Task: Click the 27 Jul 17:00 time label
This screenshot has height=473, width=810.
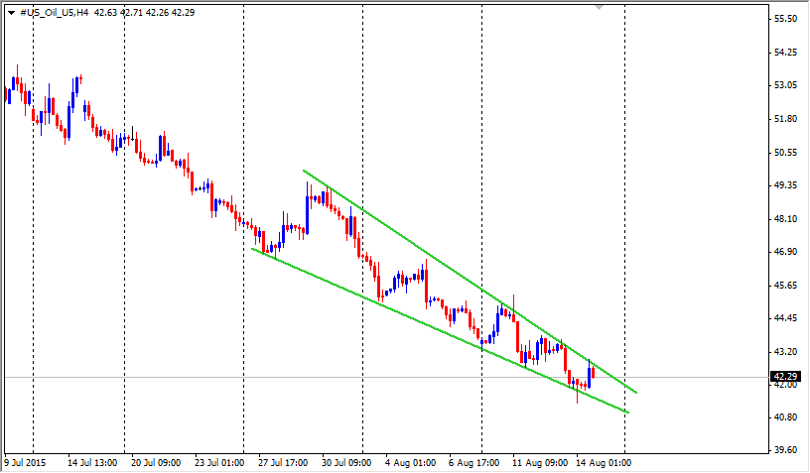Action: click(x=283, y=463)
